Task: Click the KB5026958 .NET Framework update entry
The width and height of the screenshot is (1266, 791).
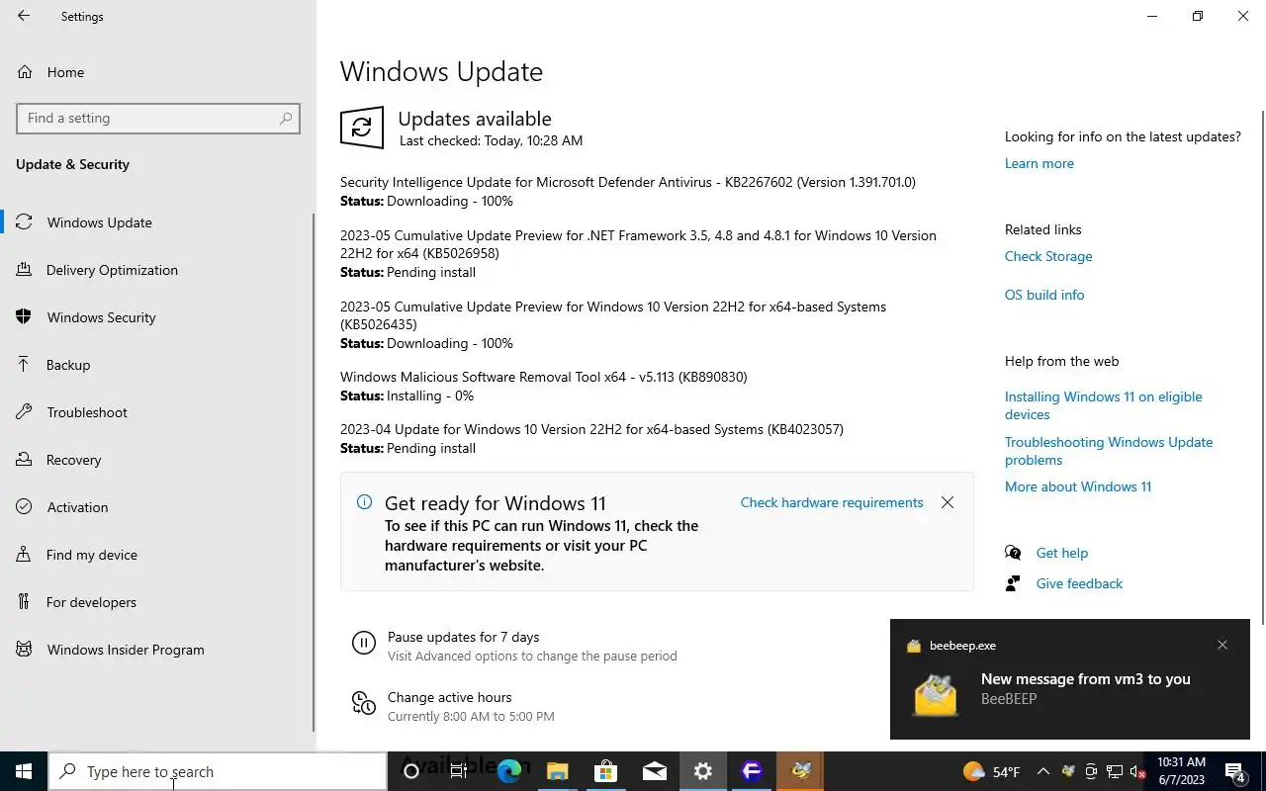Action: click(638, 253)
